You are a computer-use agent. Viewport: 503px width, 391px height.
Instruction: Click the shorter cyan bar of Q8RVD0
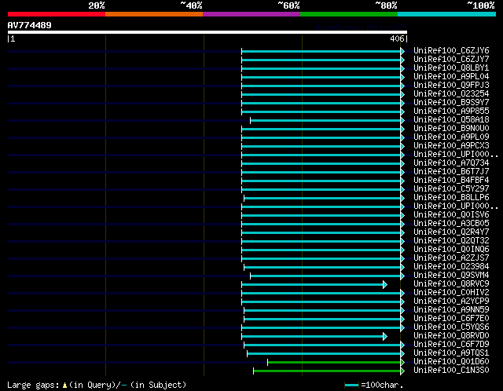(313, 337)
